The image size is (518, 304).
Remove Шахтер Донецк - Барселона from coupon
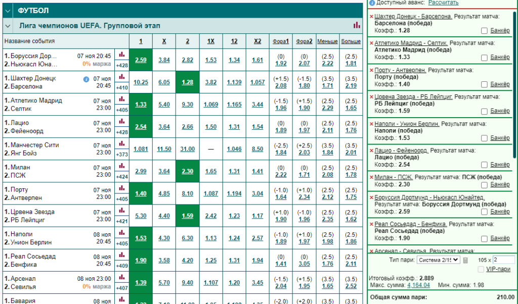(371, 17)
